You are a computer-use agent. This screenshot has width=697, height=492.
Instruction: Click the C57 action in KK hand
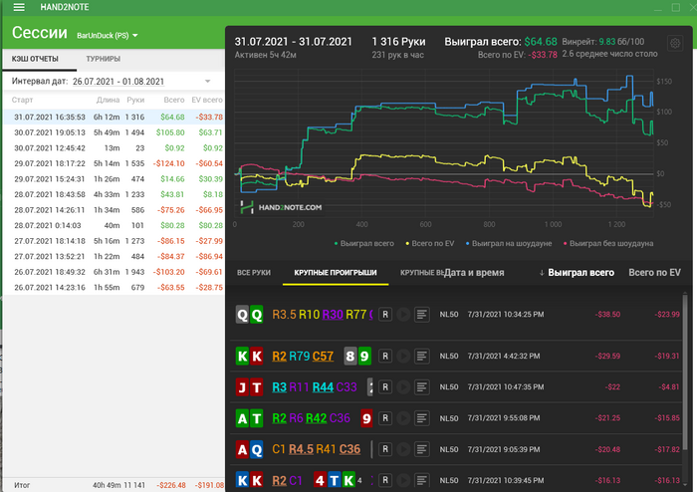pos(323,356)
